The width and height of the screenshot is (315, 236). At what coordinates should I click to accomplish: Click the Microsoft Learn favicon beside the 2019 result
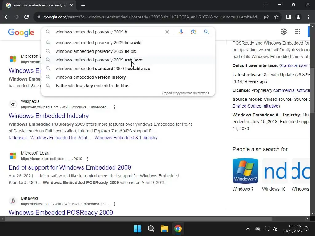tap(13, 156)
